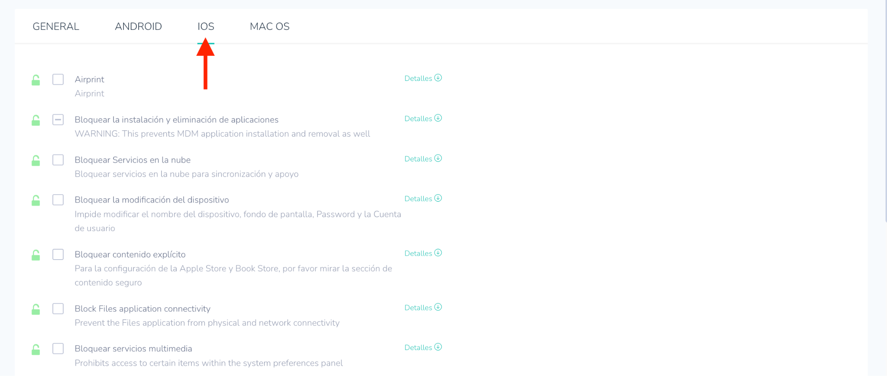
Task: Check Bloquear Servicios en la nube
Action: (58, 160)
